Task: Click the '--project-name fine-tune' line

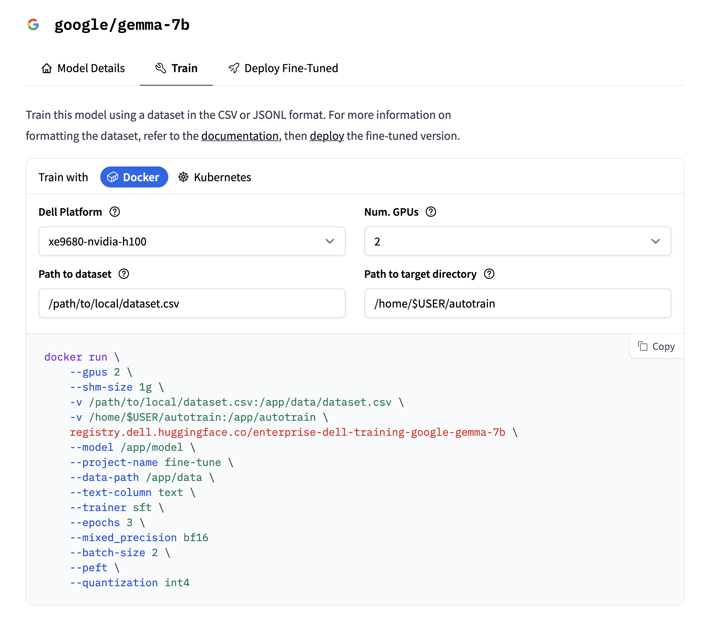Action: (152, 462)
